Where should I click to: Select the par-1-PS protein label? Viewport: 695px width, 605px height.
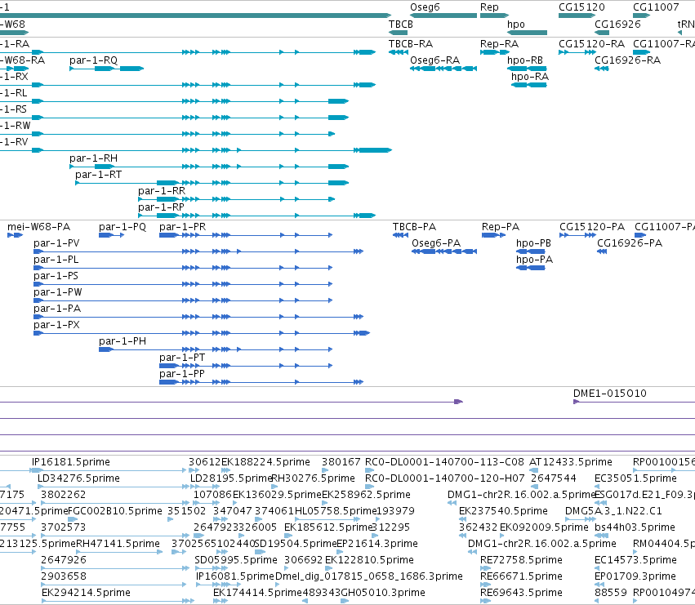pyautogui.click(x=56, y=276)
